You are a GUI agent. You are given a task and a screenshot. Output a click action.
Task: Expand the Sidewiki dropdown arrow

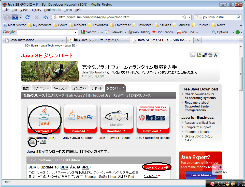pyautogui.click(x=125, y=32)
